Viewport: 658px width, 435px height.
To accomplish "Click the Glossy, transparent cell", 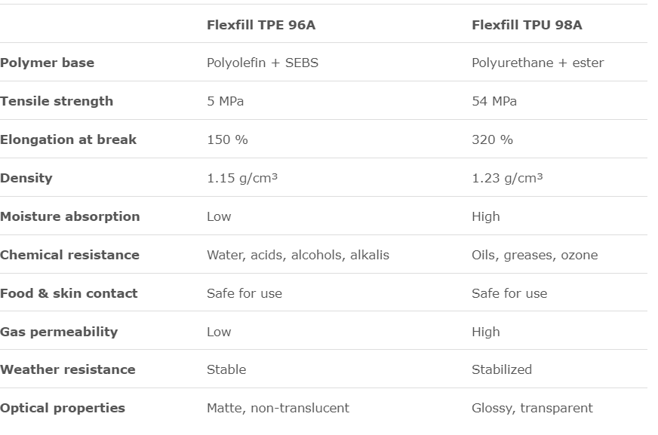I will (532, 408).
